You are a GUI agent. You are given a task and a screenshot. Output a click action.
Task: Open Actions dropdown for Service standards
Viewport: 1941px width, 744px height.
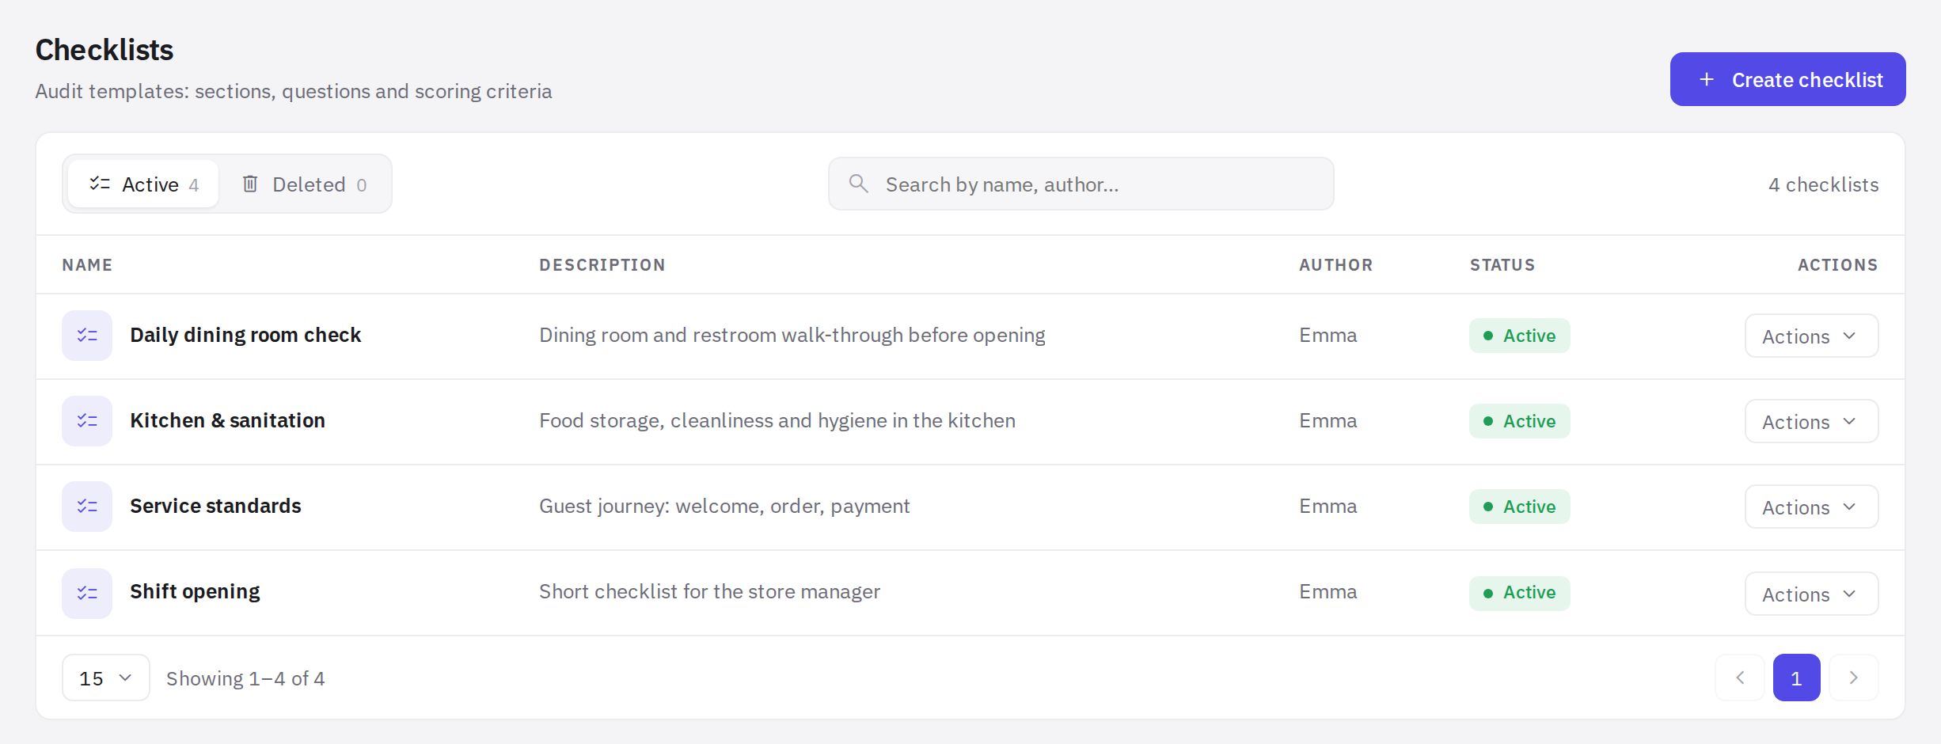(1811, 507)
